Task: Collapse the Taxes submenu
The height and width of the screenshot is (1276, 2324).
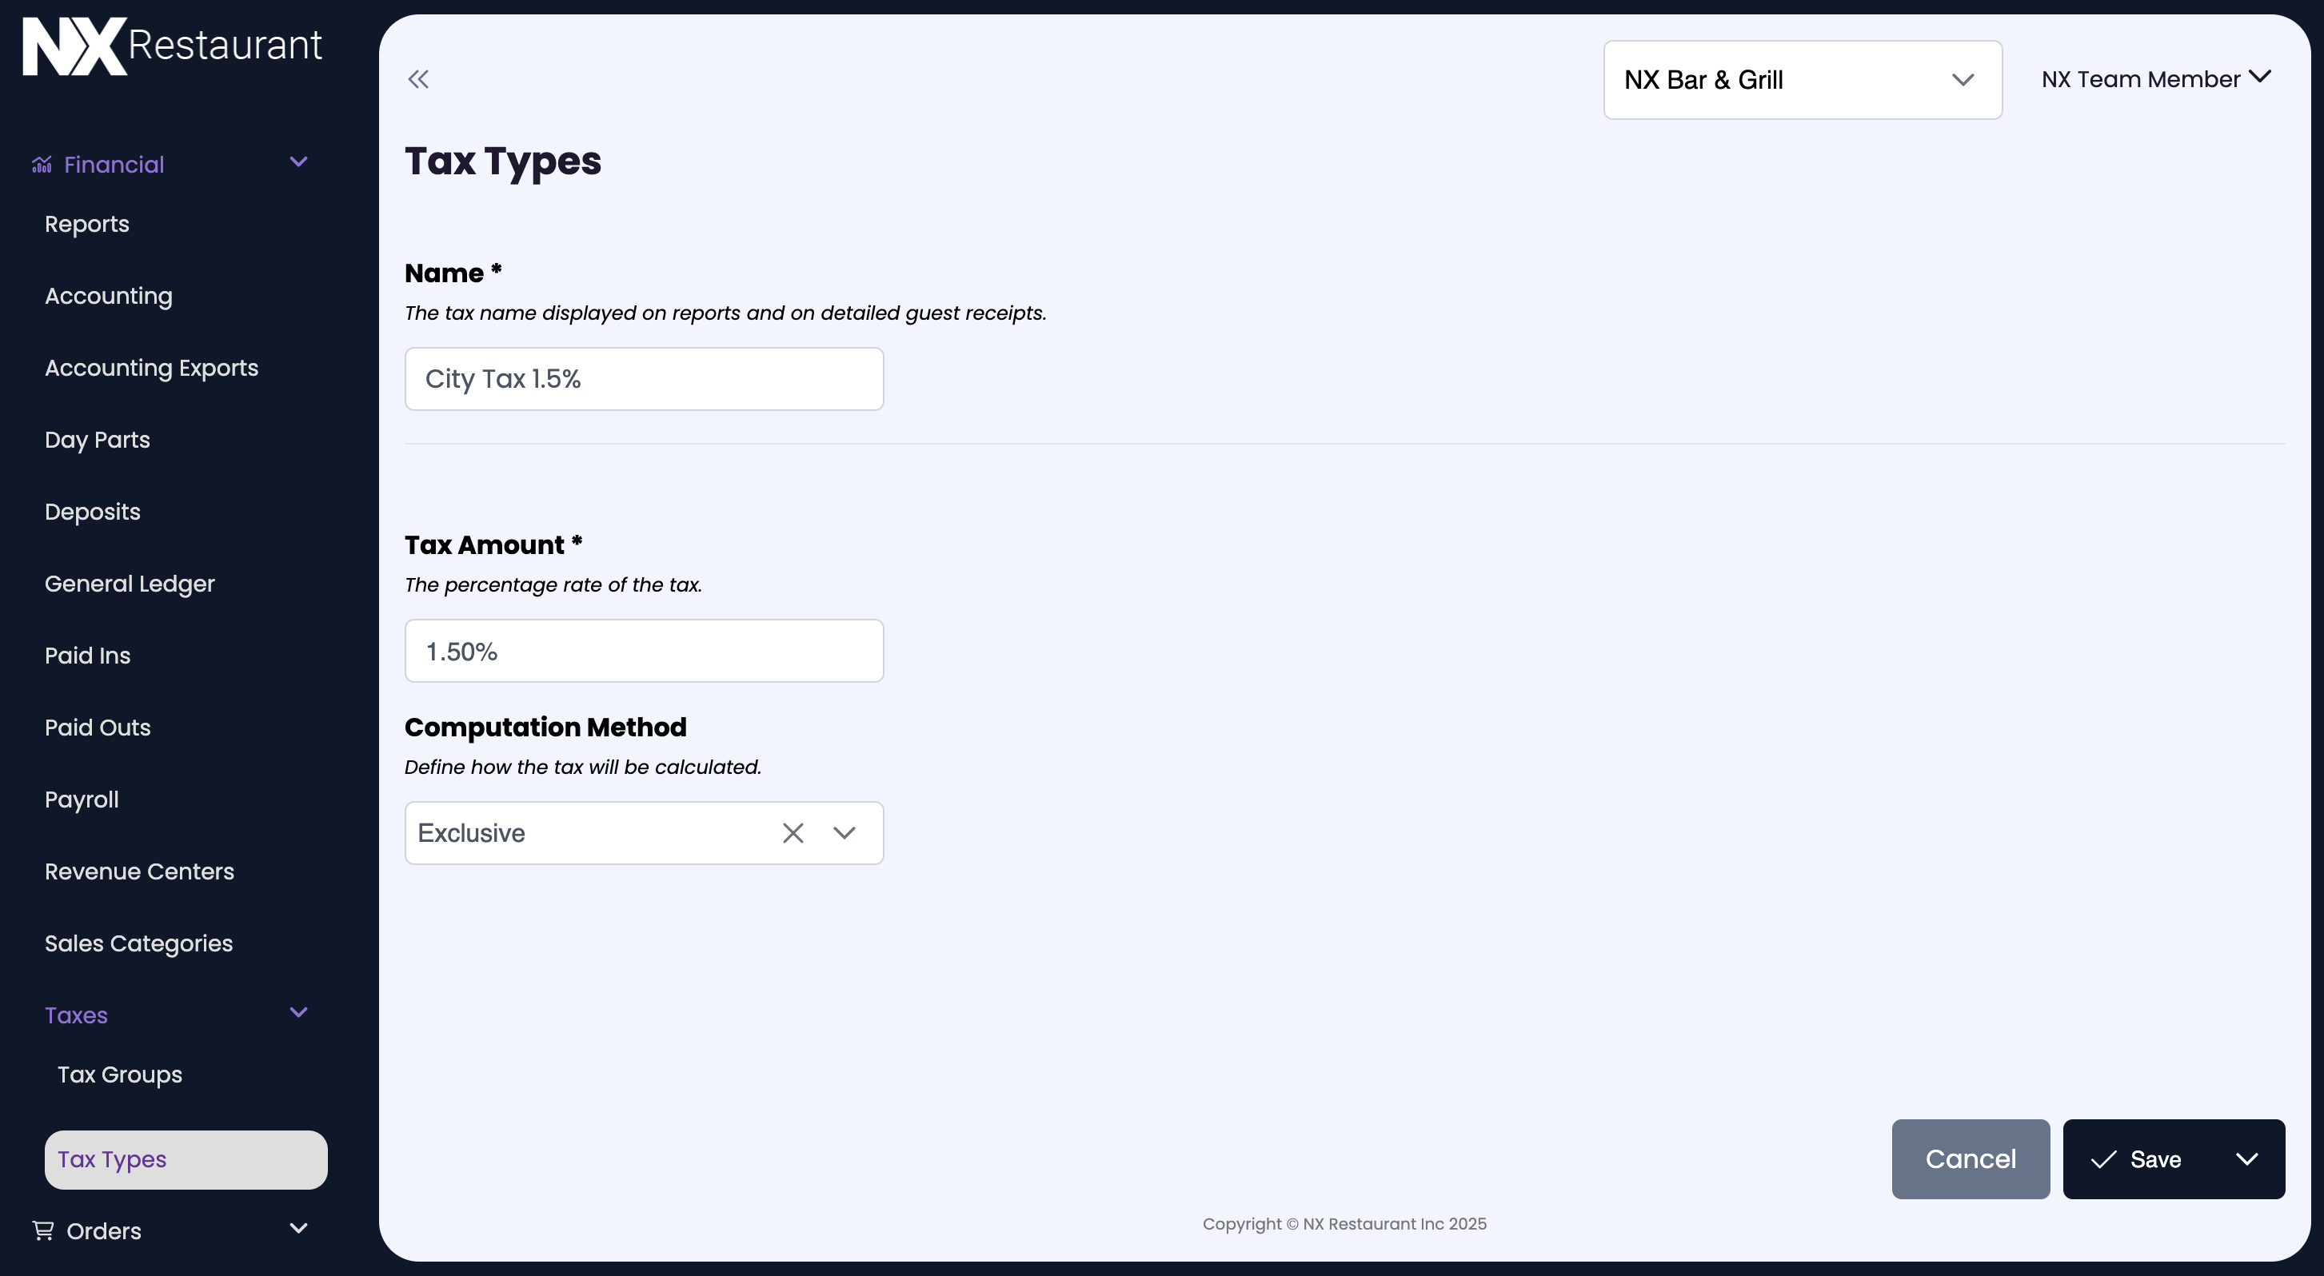Action: [x=298, y=1013]
